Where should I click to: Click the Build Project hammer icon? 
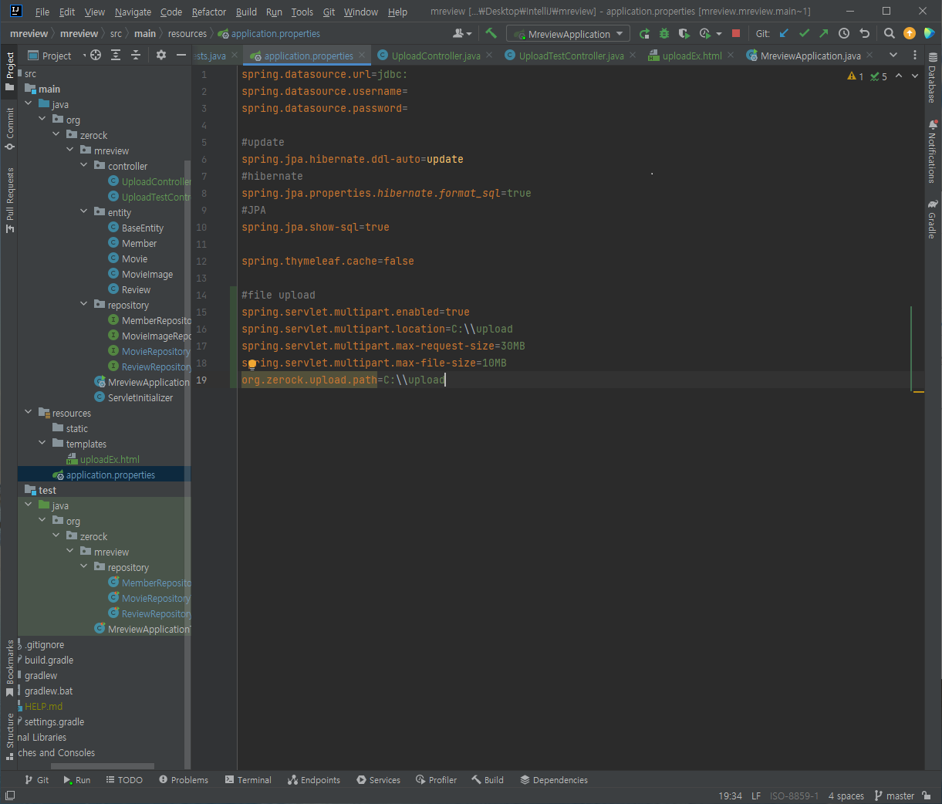(x=491, y=33)
